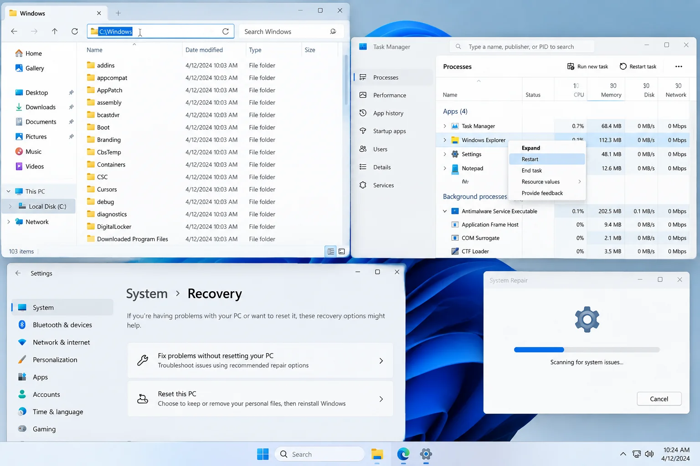Click the File Explorer vertical scrollbar
The height and width of the screenshot is (466, 700).
click(x=346, y=80)
